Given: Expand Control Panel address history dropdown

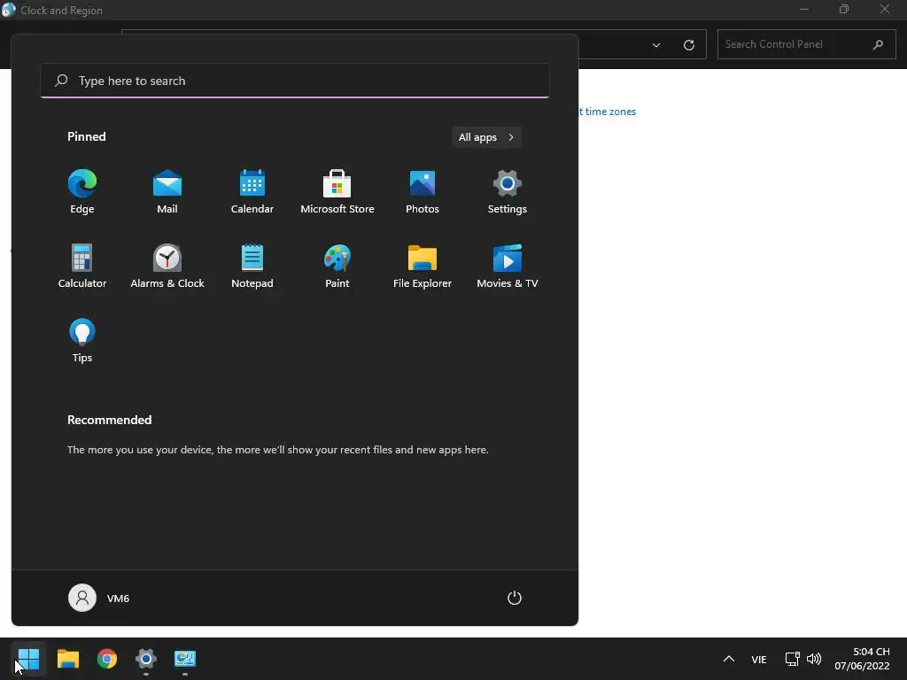Looking at the screenshot, I should [656, 44].
